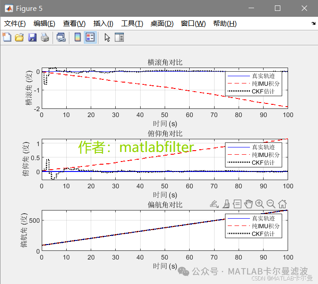The width and height of the screenshot is (318, 284).
Task: Click the top plot legend box
Action: (254, 83)
